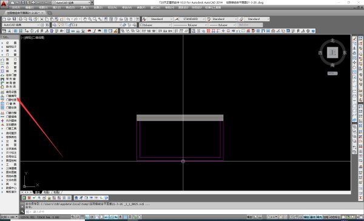Open the scale ratio 1:100 dropdown in the status bar
The width and height of the screenshot is (364, 221).
point(10,217)
